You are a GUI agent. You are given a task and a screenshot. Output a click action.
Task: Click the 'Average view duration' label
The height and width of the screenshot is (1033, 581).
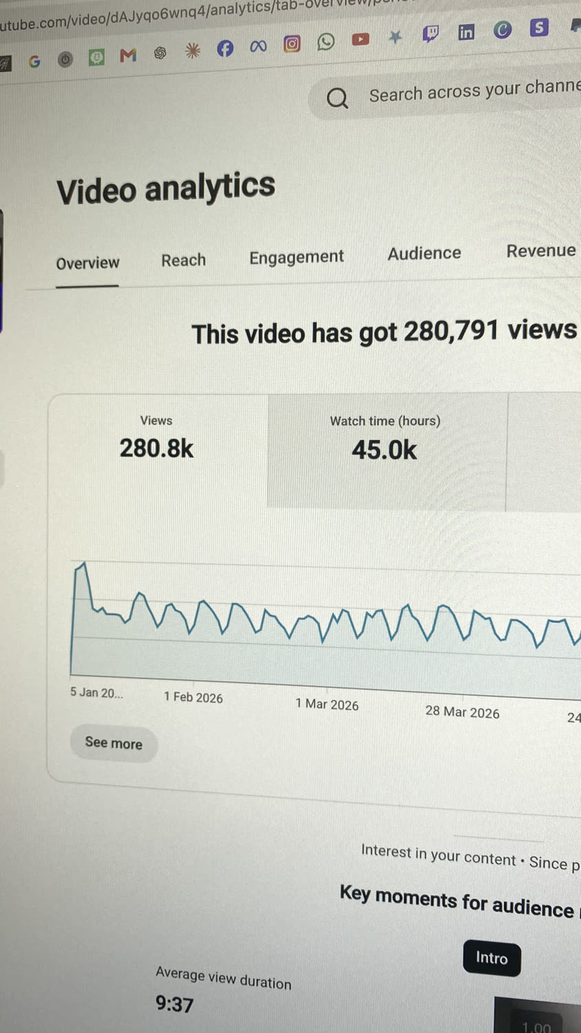pyautogui.click(x=223, y=978)
